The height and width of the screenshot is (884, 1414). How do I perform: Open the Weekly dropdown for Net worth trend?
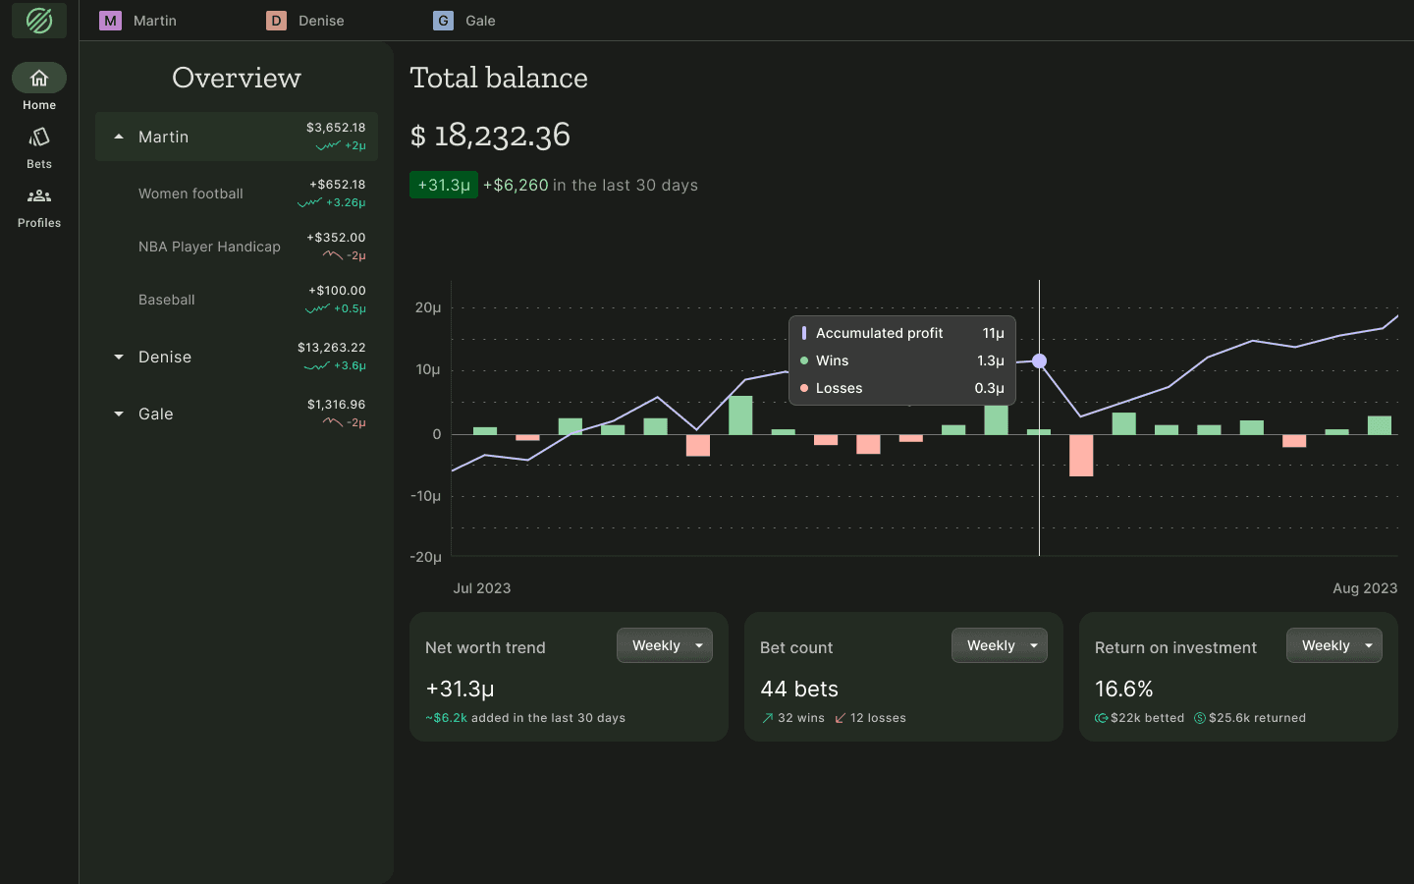[665, 645]
